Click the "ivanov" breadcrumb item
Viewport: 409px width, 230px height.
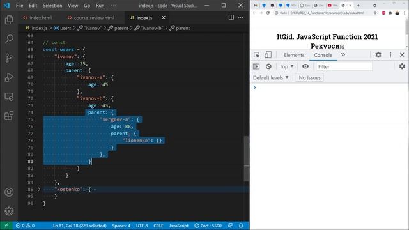tap(89, 28)
